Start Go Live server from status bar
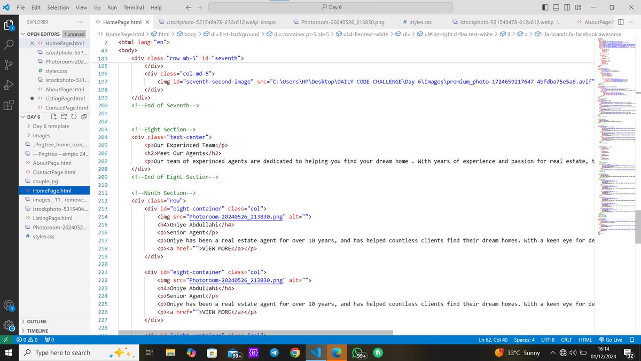 (611, 340)
